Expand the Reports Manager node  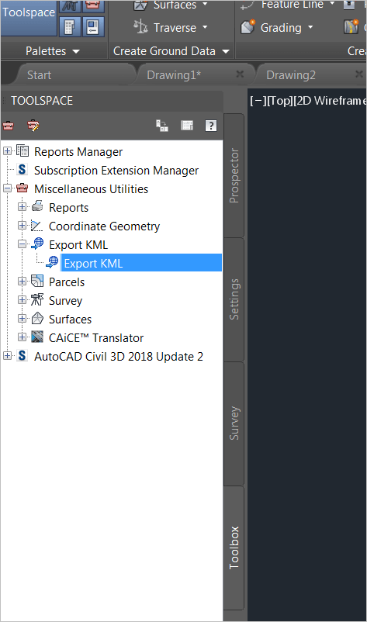click(x=7, y=151)
